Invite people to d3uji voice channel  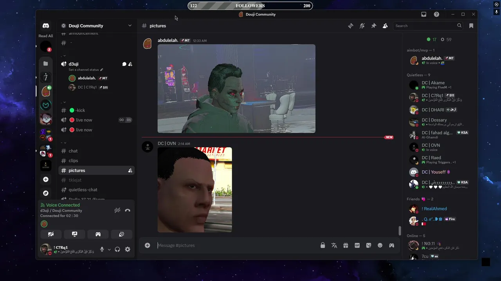(x=130, y=64)
